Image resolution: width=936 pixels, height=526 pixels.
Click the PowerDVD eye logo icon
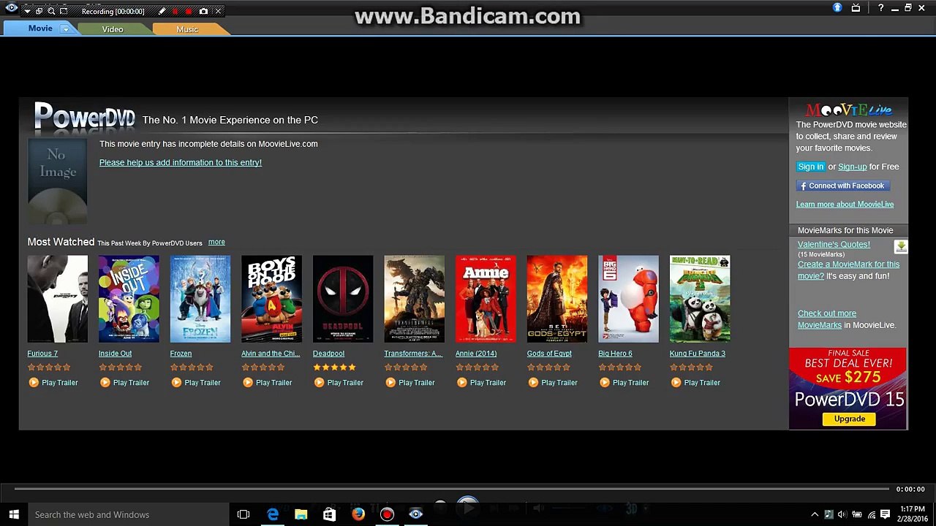[x=12, y=8]
